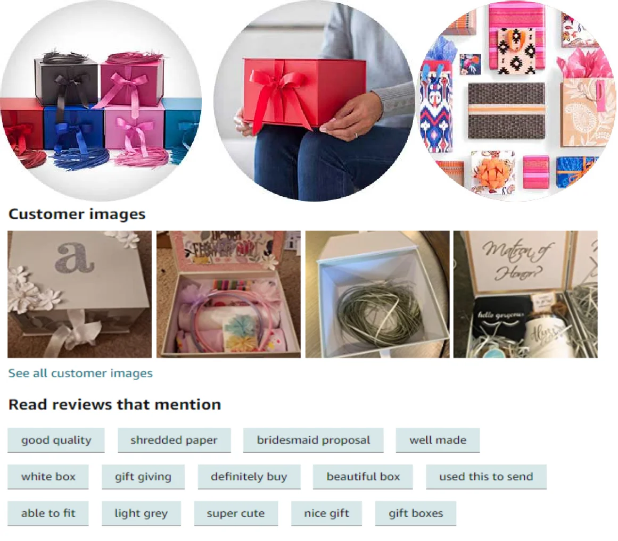Image resolution: width=618 pixels, height=541 pixels.
Task: Show reviews mentioning definitely buy
Action: 249,477
